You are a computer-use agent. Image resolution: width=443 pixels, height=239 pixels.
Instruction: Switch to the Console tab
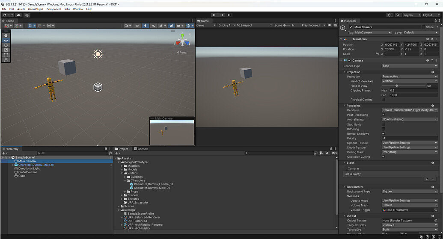pyautogui.click(x=141, y=149)
